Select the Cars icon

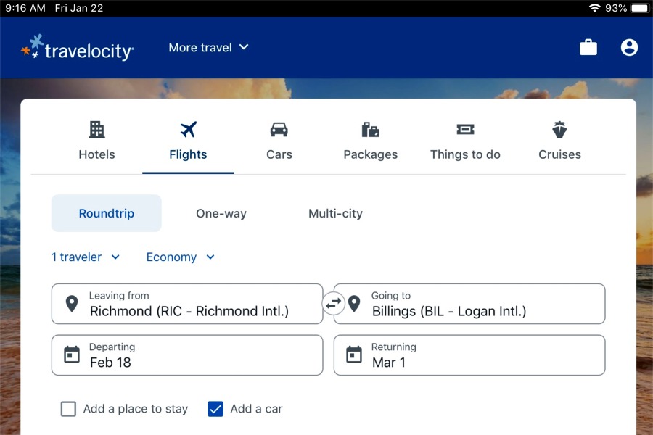pyautogui.click(x=279, y=130)
